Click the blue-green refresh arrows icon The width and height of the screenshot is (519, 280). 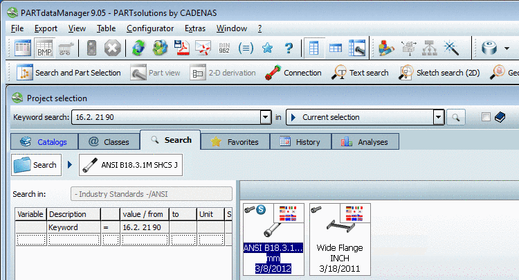point(138,49)
